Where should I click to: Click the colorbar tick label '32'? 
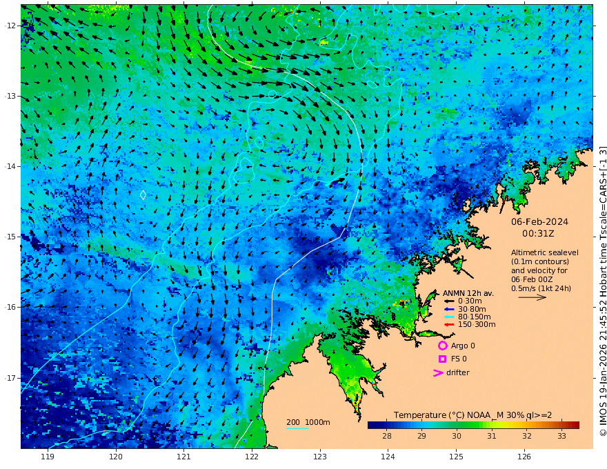click(527, 436)
